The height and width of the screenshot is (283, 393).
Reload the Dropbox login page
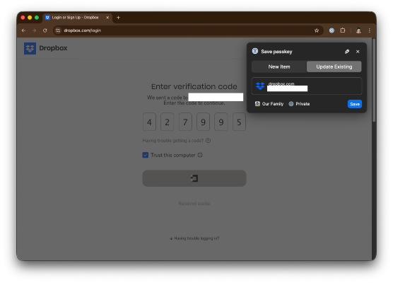coord(45,30)
